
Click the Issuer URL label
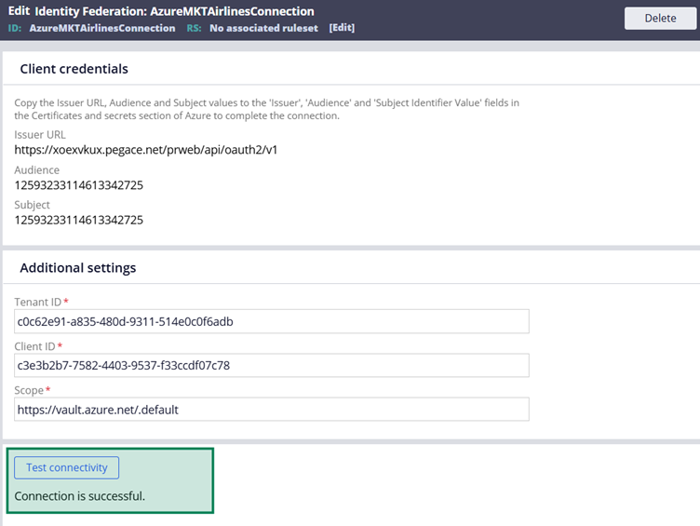(40, 135)
